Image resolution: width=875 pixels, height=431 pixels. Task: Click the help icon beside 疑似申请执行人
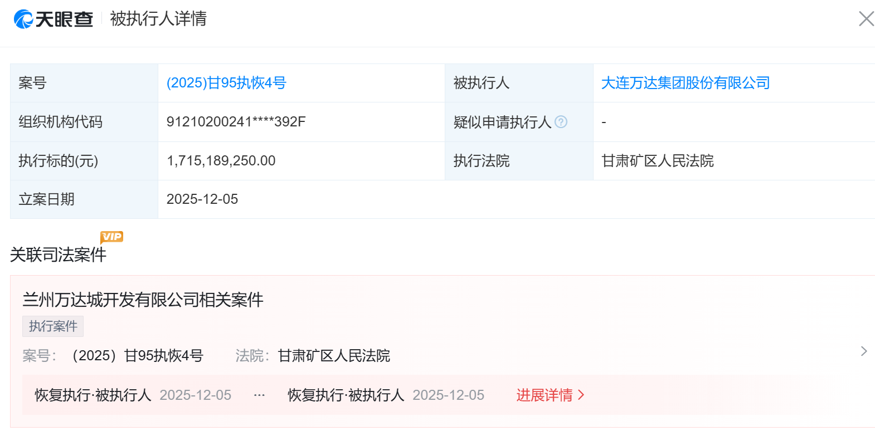pyautogui.click(x=561, y=122)
